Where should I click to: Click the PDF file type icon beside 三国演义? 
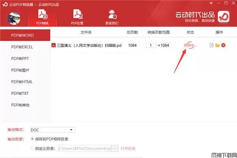click(x=53, y=45)
